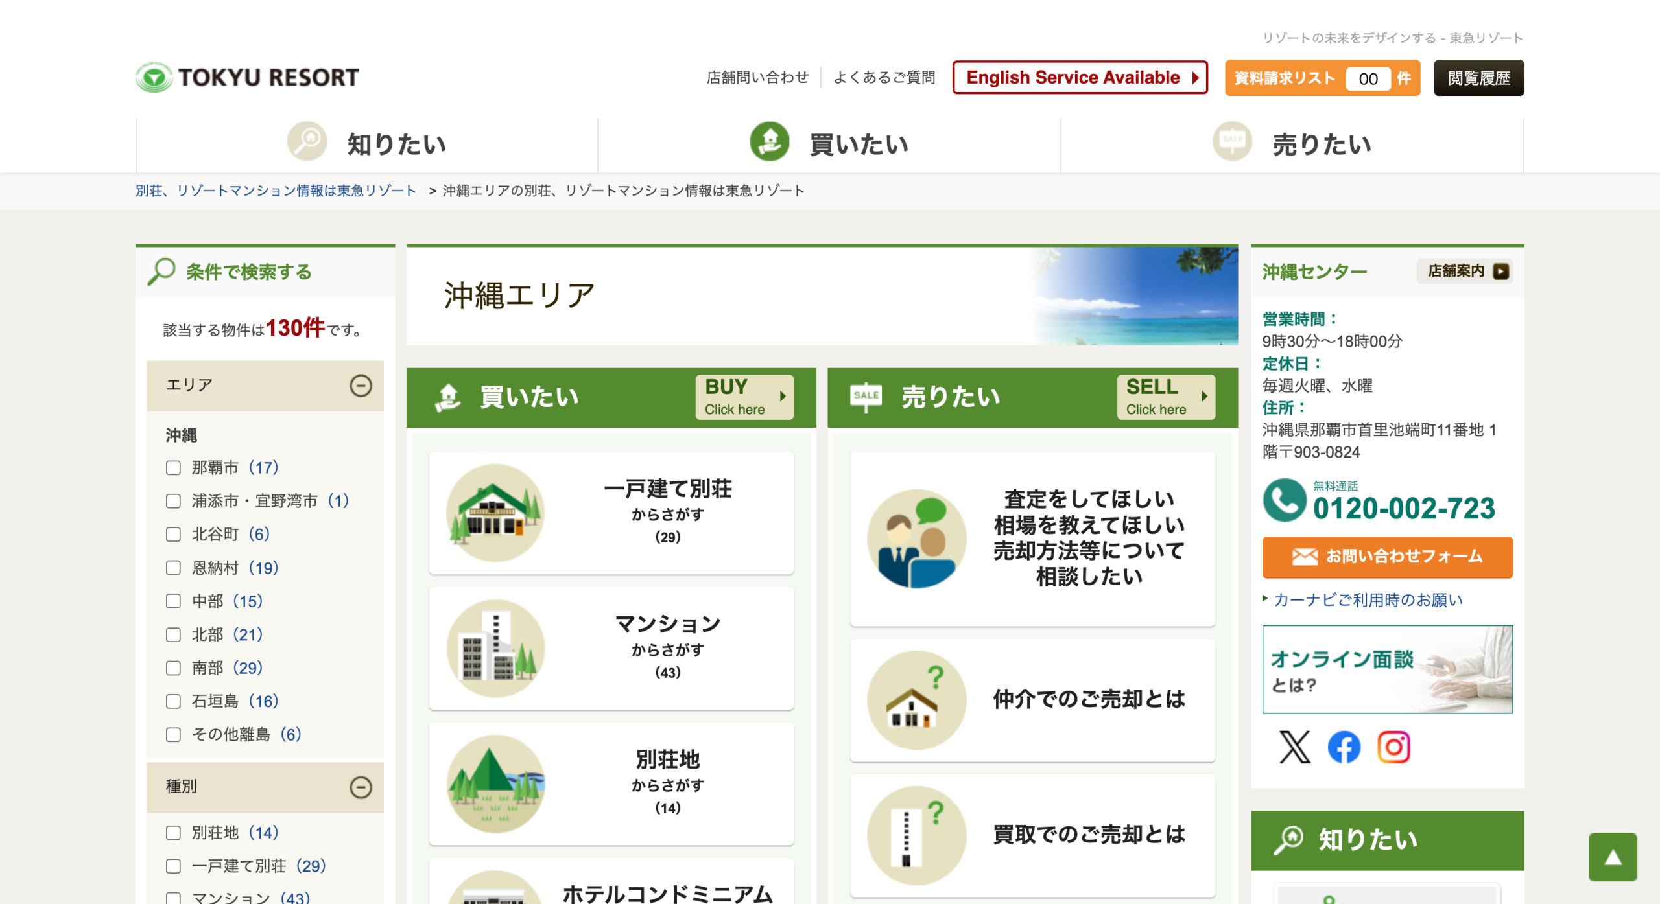
Task: Open the お問い合わせフォーム button
Action: pyautogui.click(x=1387, y=557)
